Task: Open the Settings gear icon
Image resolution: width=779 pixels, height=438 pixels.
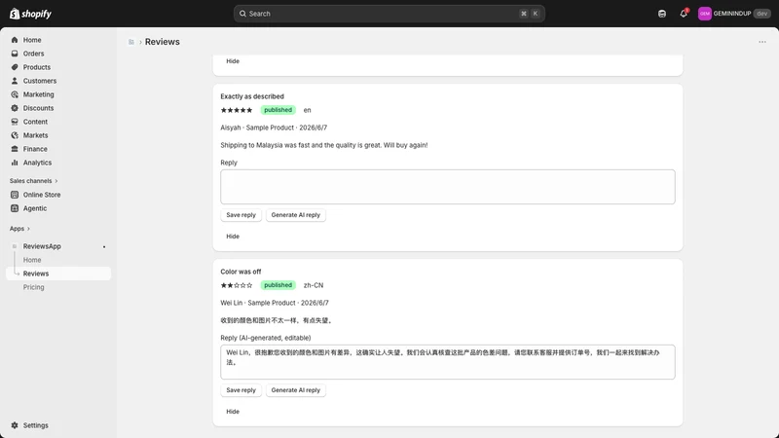Action: [x=15, y=425]
